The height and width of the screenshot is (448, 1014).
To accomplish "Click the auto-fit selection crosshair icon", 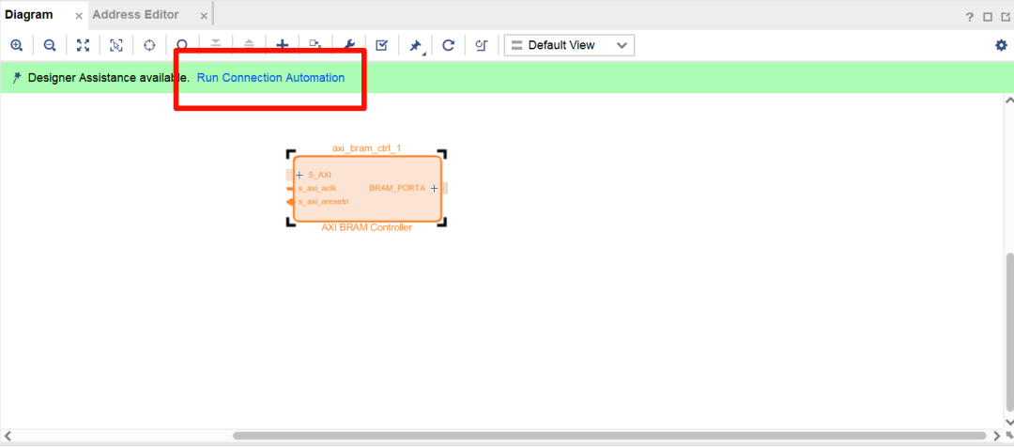I will pos(149,45).
